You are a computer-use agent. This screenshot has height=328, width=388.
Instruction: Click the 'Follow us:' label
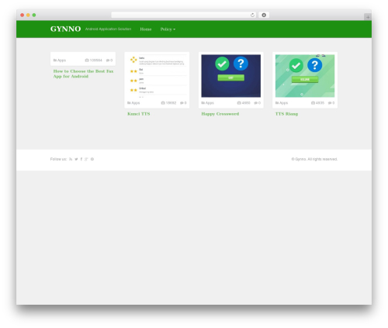[x=58, y=159]
